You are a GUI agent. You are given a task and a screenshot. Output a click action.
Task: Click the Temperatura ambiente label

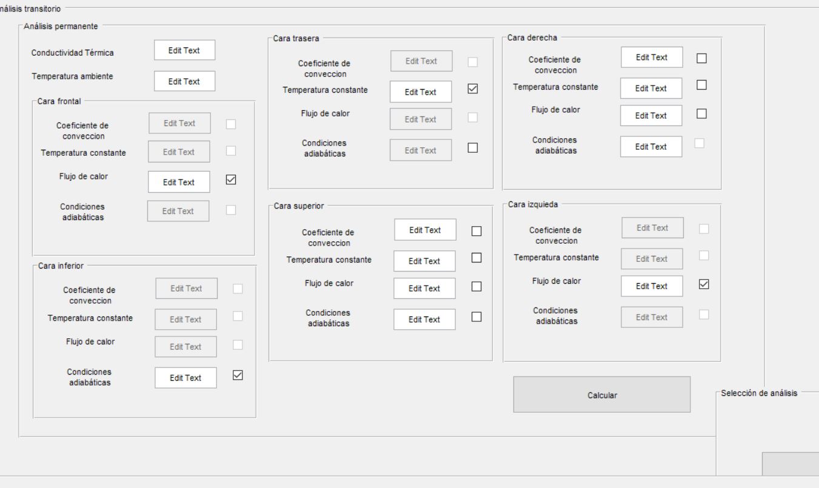72,76
